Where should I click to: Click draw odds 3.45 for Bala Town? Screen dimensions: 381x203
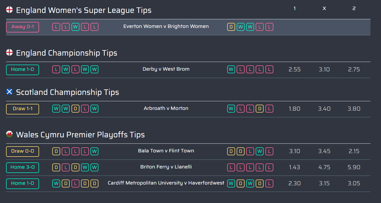(324, 151)
